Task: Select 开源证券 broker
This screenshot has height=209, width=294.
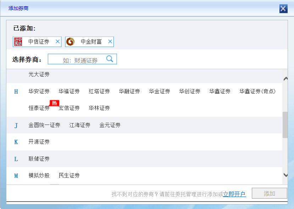Action: [x=39, y=142]
